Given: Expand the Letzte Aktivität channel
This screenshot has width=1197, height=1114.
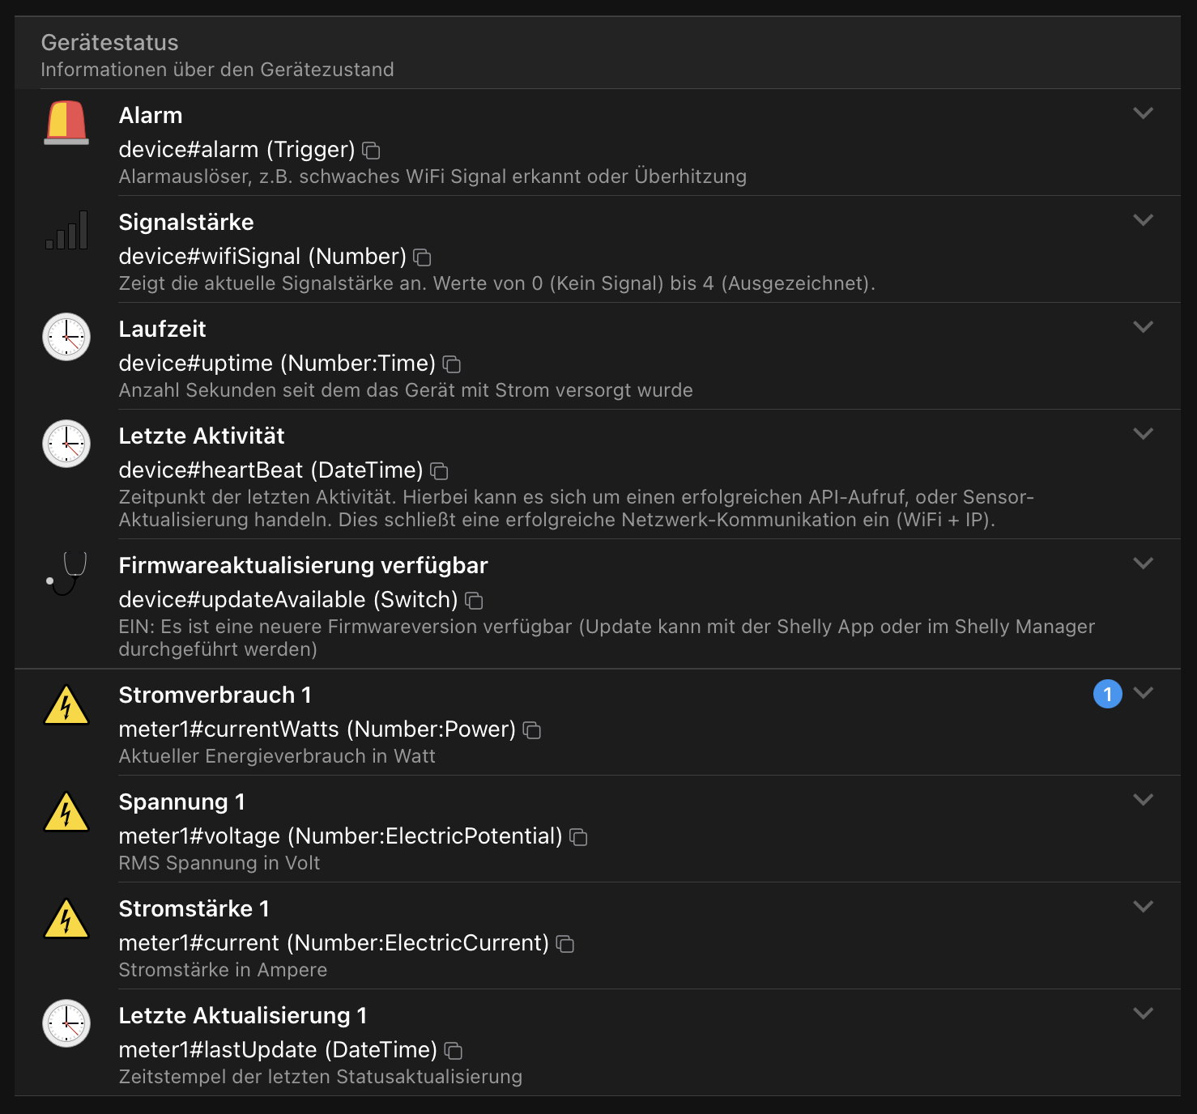Looking at the screenshot, I should click(x=1143, y=434).
